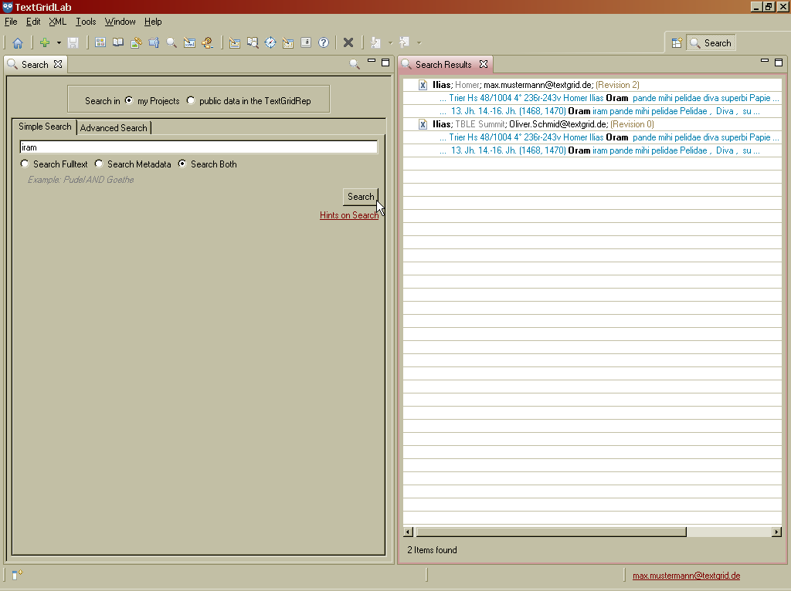This screenshot has height=591, width=791.
Task: Click the search query input field
Action: 198,147
